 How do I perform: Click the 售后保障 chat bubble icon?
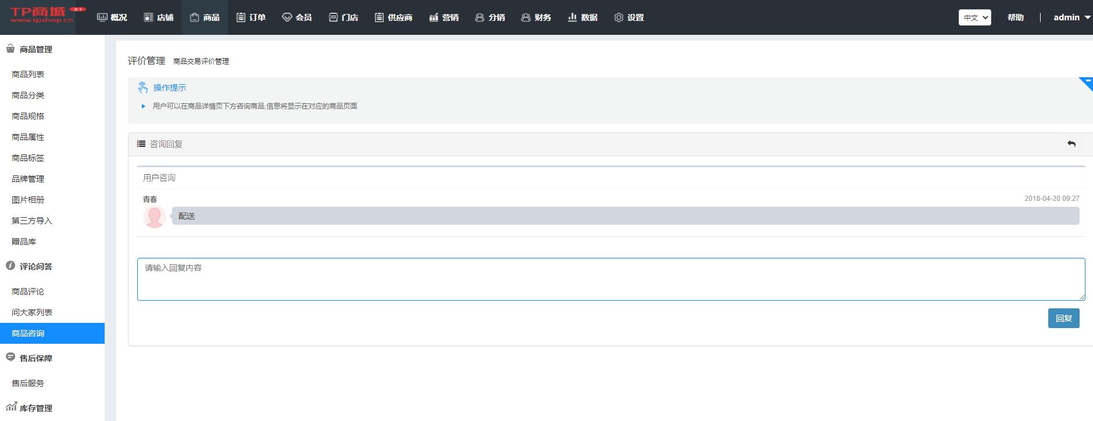pos(10,357)
